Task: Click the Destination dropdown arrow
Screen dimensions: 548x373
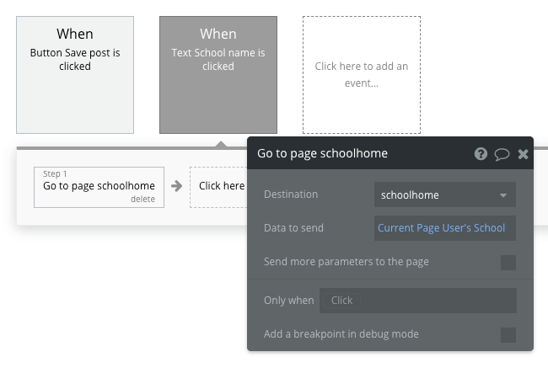Action: pos(503,195)
